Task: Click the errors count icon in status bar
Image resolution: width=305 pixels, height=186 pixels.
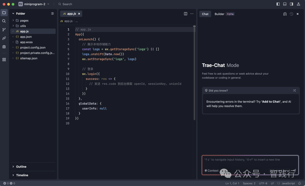Action: pos(5,183)
